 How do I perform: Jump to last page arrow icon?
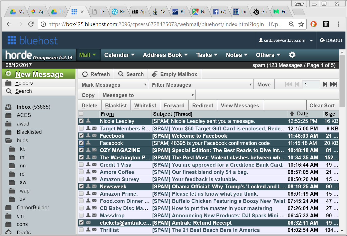(x=334, y=84)
